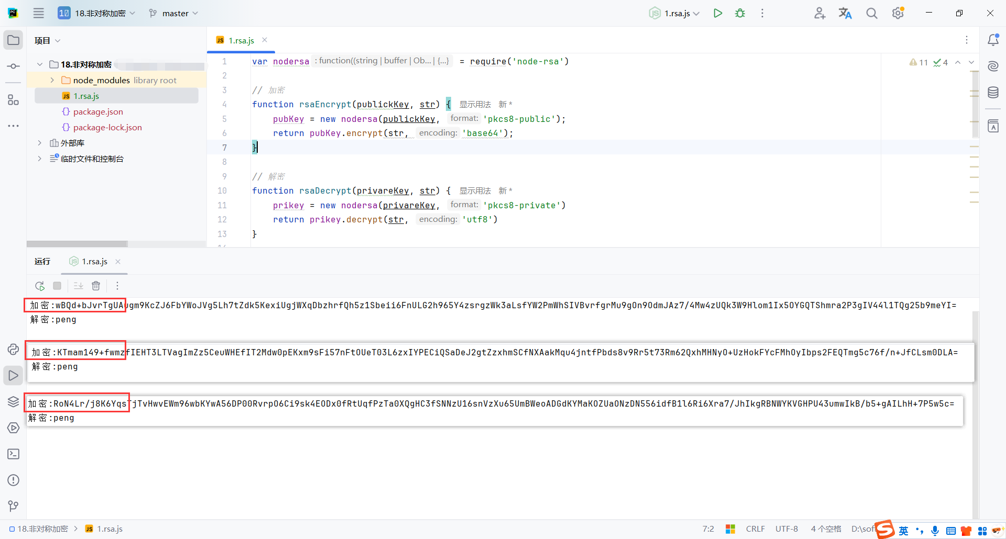Click 1.rsa.js breadcrumb in status bar
This screenshot has height=539, width=1006.
104,529
